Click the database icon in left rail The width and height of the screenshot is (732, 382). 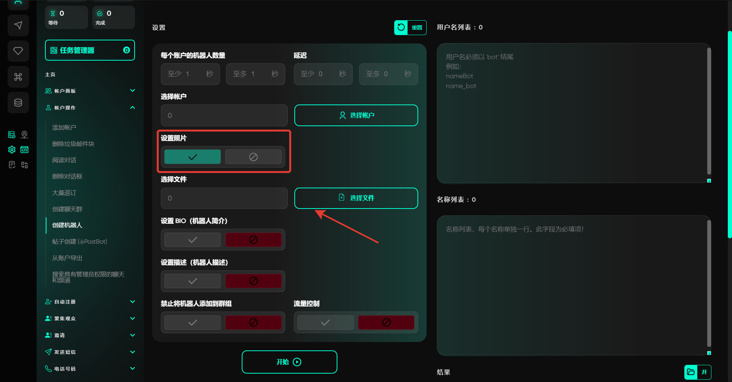[x=18, y=103]
